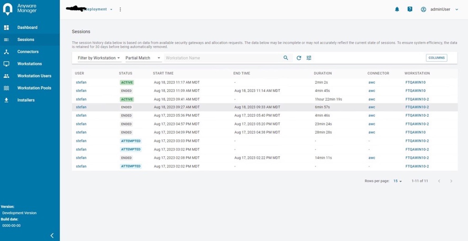Open the FTQAWIN10 workstation link

(x=415, y=82)
